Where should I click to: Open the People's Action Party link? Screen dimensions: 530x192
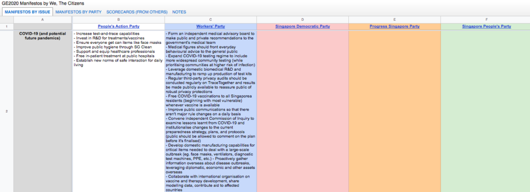119,26
